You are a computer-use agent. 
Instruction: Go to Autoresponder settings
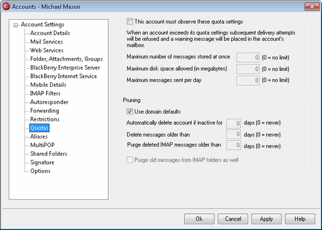49,102
